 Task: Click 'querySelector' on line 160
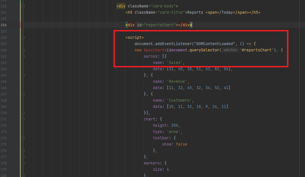[x=204, y=50]
